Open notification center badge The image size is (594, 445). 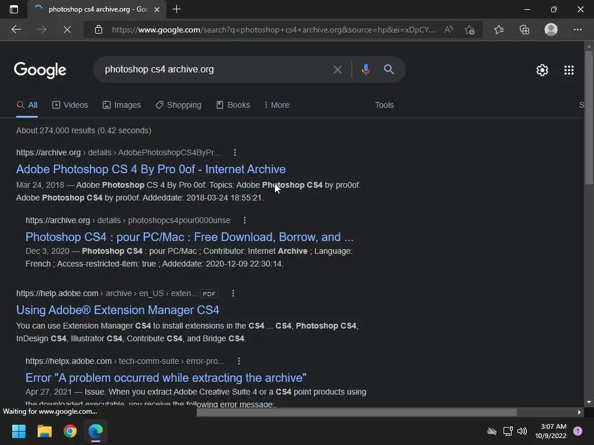[x=578, y=431]
